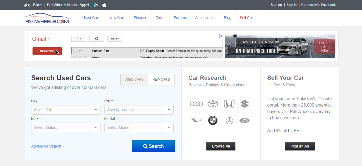Click the Apple App Store icon
Viewport: 362px width, 166px height.
104,5
